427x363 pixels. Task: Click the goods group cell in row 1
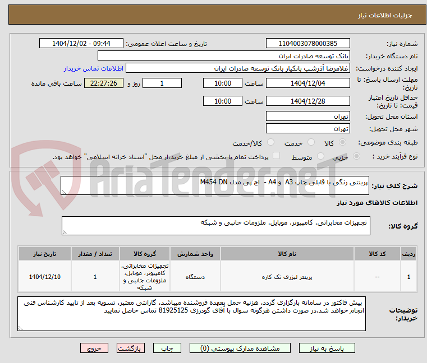pos(145,277)
